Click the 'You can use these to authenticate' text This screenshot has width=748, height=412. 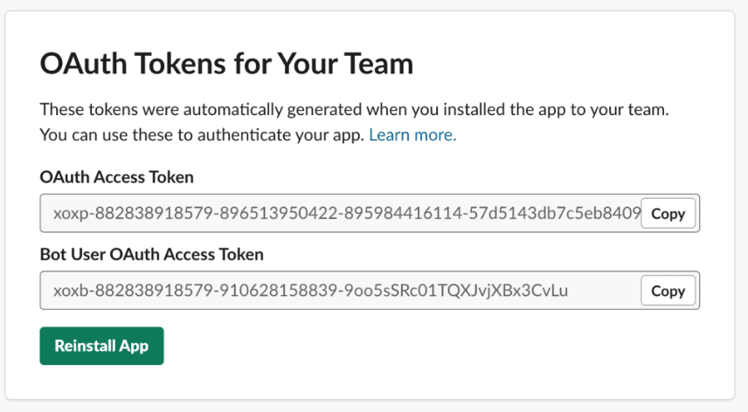pyautogui.click(x=202, y=134)
